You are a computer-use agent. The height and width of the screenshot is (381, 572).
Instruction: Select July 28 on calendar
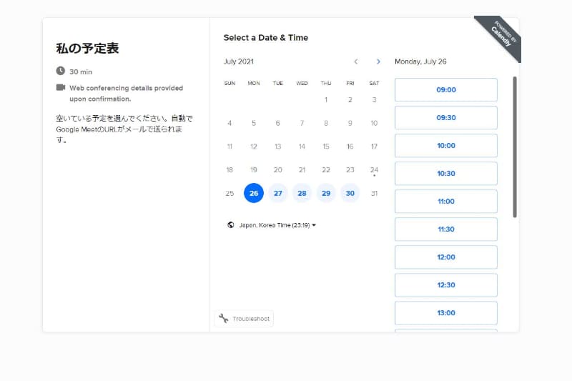(302, 193)
